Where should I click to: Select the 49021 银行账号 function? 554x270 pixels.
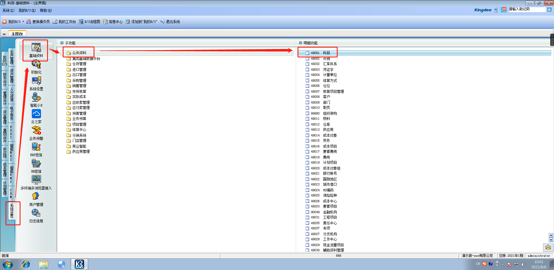point(321,173)
